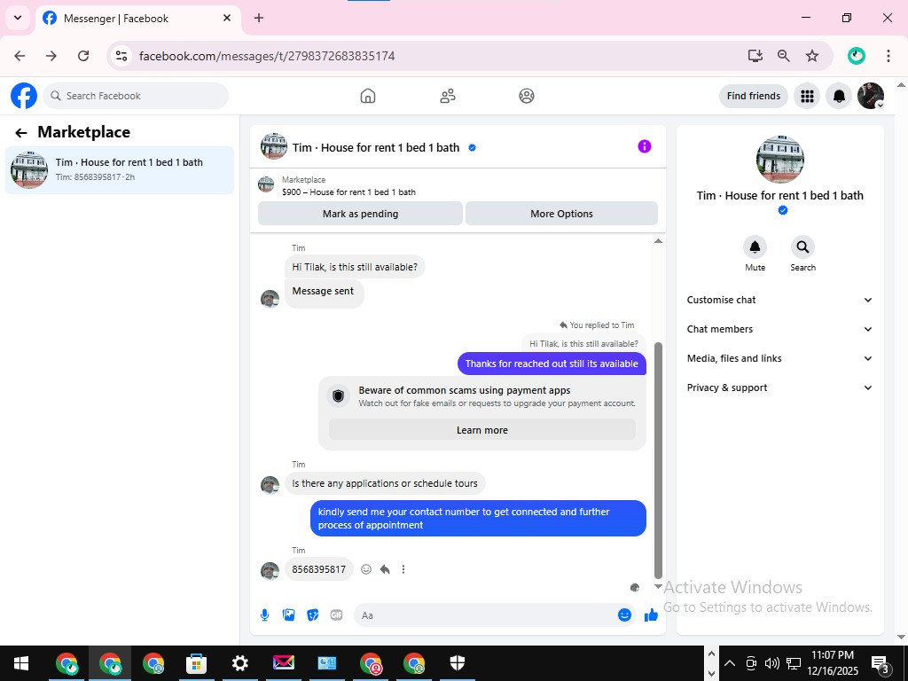Click the chat header title Tim House for rent

pos(376,148)
